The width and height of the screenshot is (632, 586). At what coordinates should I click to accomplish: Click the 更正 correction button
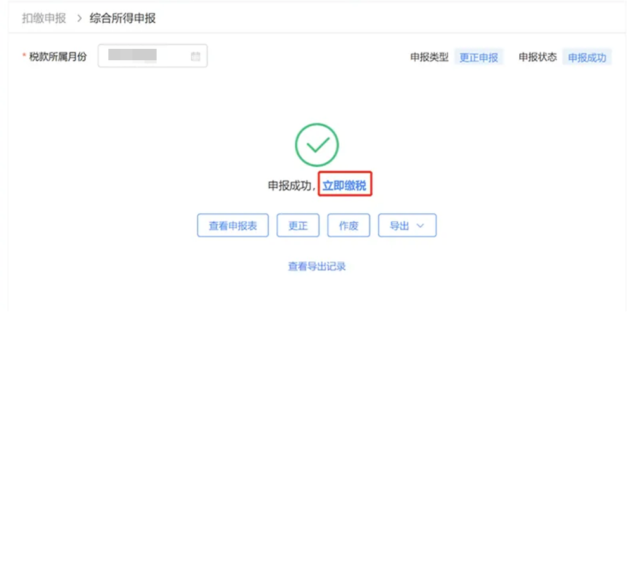298,226
